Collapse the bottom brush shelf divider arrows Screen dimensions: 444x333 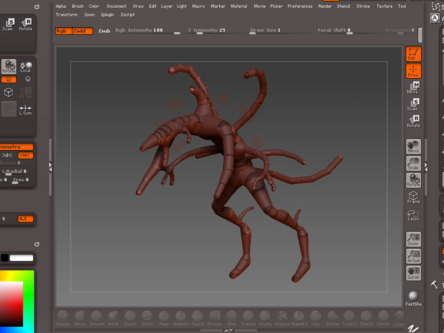229,330
